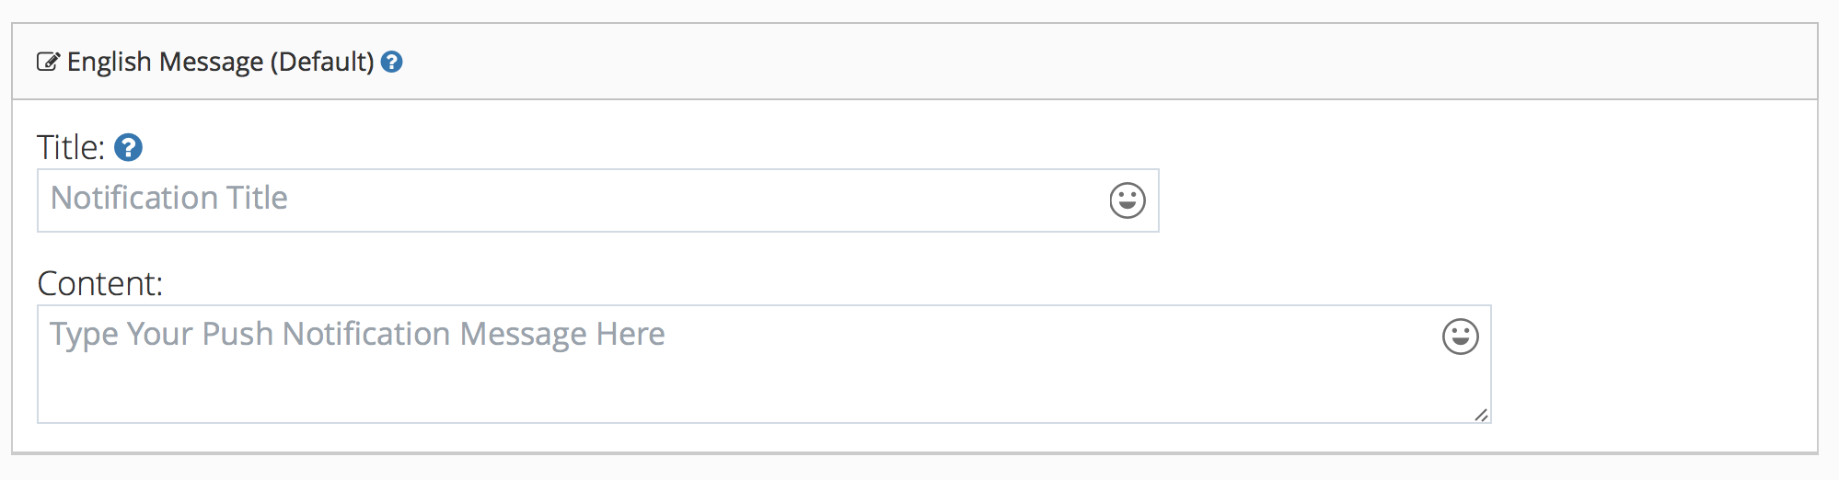
Task: Click the English Message (Default) heading
Action: (221, 62)
